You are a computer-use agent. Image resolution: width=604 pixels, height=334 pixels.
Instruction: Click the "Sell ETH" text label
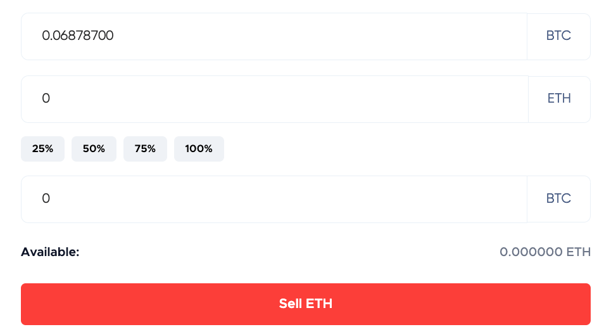coord(306,304)
